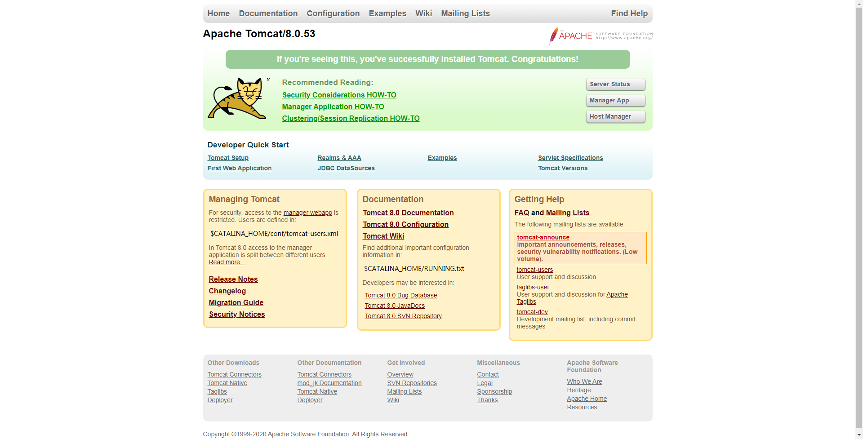Open mod_jk Documentation link
The image size is (863, 439).
[x=329, y=383]
